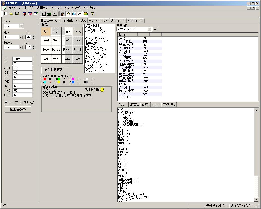
Task: Switch to the 装備サーチ tab
Action: pos(118,21)
